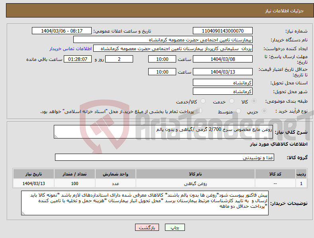Click the کد کالا column header
The height and width of the screenshot is (238, 314).
pos(275,174)
